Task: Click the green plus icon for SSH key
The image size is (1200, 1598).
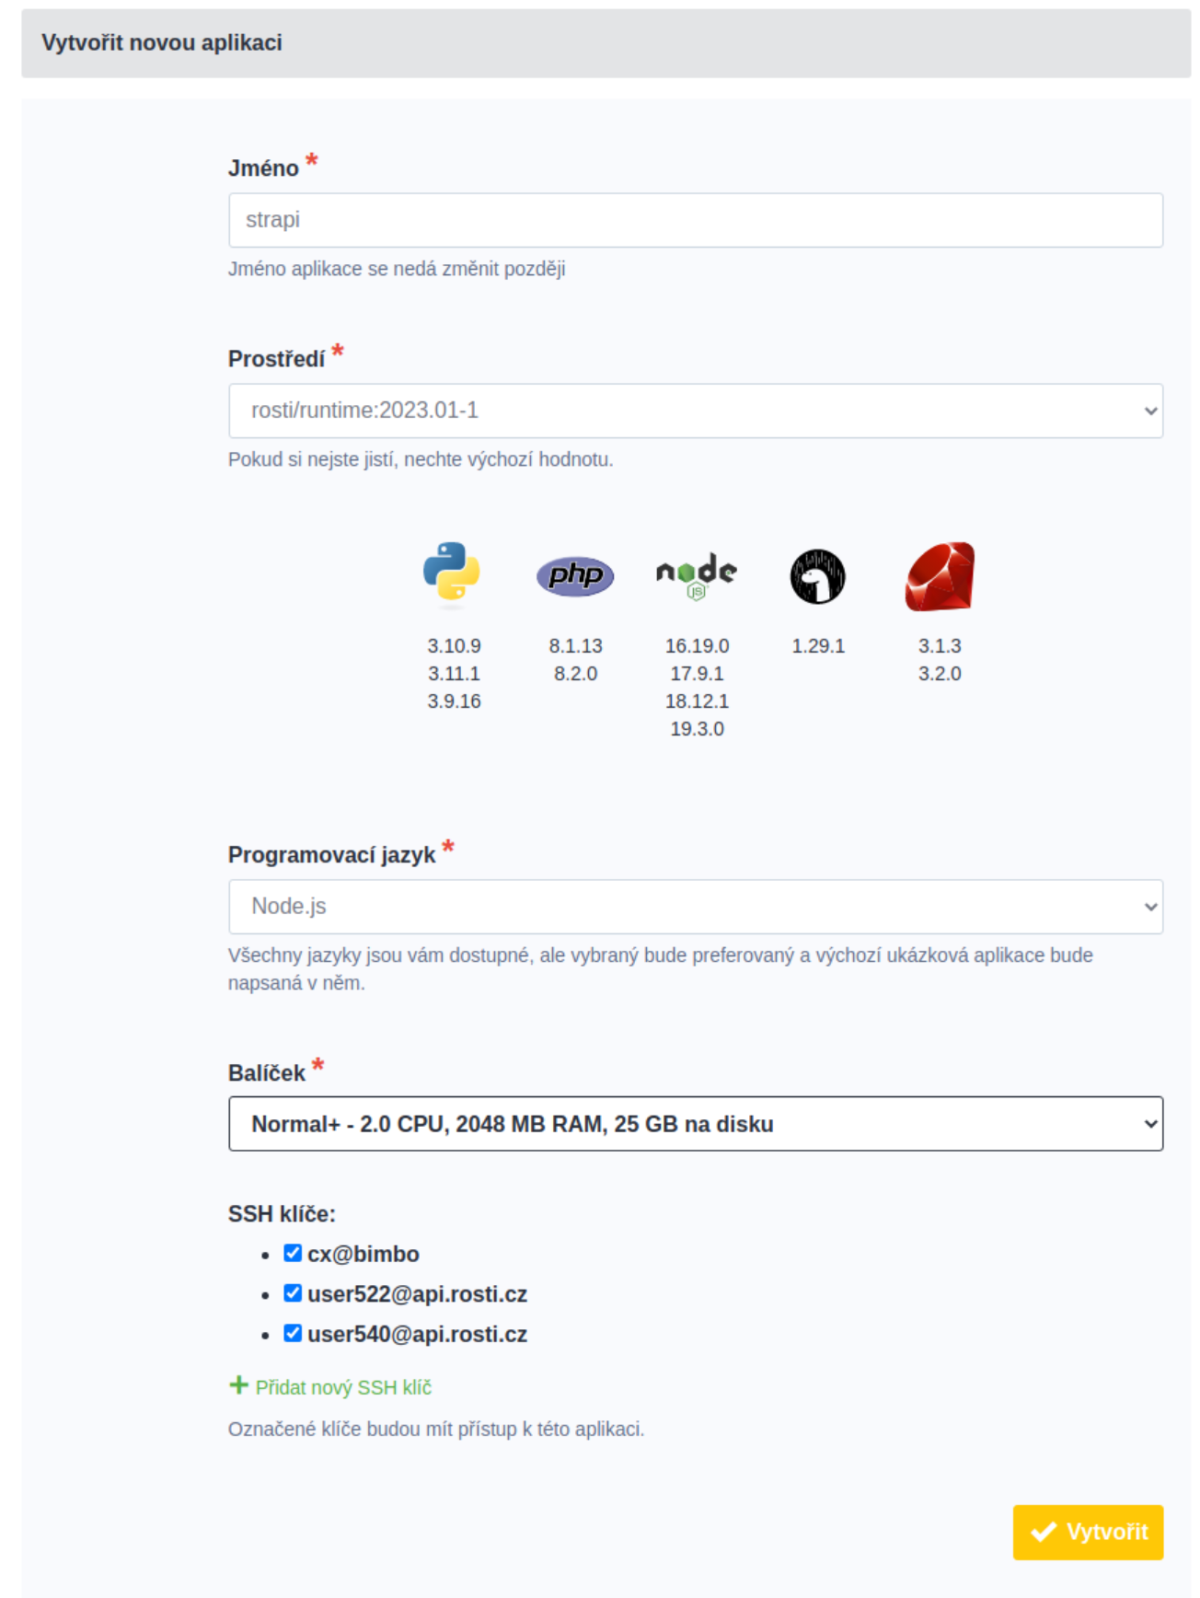Action: pos(238,1385)
